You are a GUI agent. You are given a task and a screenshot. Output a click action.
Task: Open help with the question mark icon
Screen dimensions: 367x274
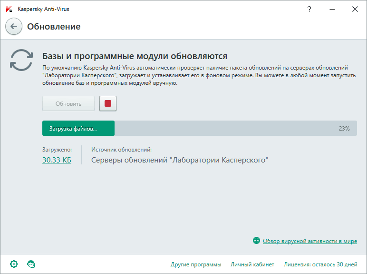pos(309,9)
